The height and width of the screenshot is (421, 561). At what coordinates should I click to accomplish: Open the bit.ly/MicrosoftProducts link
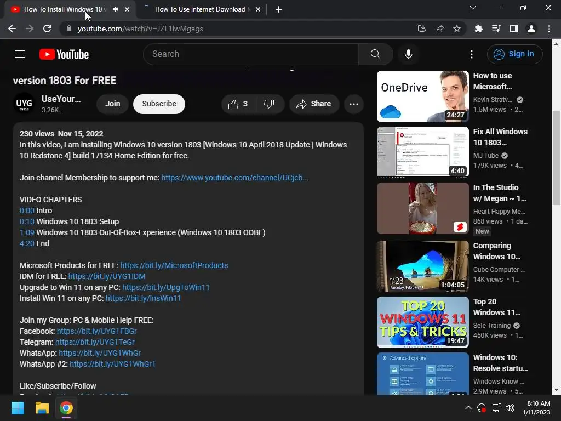pyautogui.click(x=174, y=265)
